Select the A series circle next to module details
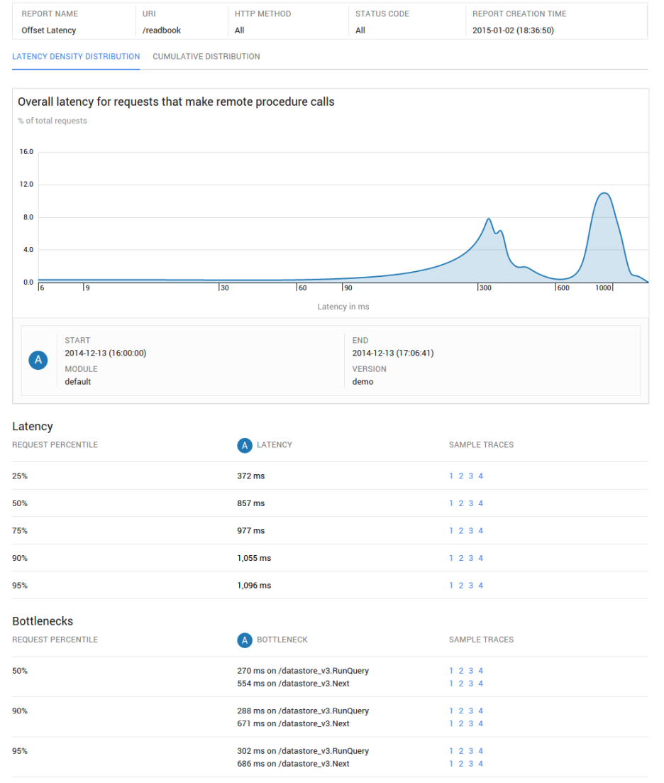This screenshot has width=664, height=783. [38, 360]
